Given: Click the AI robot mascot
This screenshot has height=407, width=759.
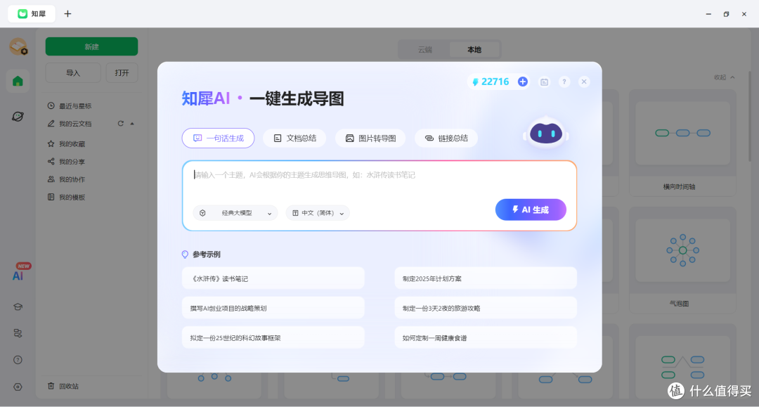Looking at the screenshot, I should click(x=546, y=133).
